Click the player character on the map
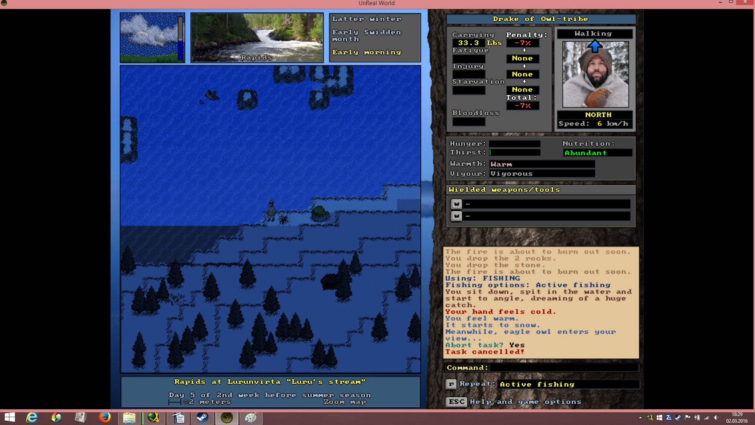The height and width of the screenshot is (425, 755). (271, 211)
